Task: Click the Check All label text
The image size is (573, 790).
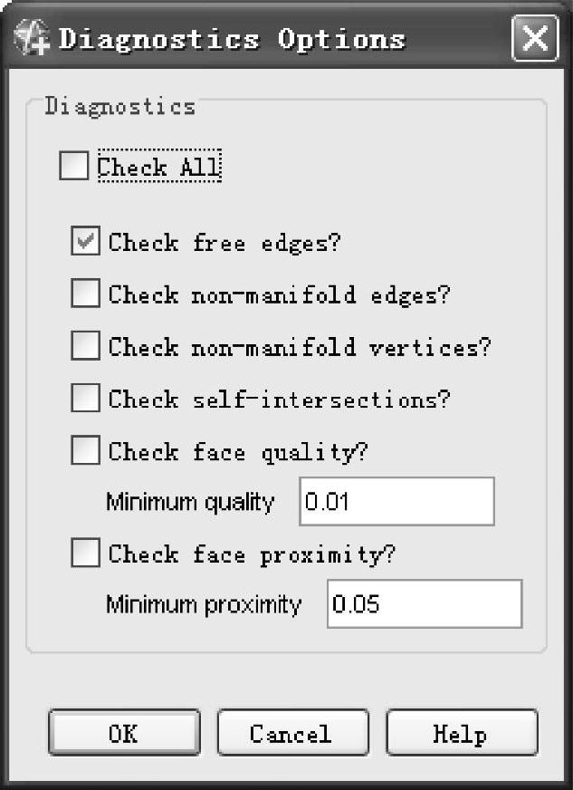Action: click(x=159, y=166)
